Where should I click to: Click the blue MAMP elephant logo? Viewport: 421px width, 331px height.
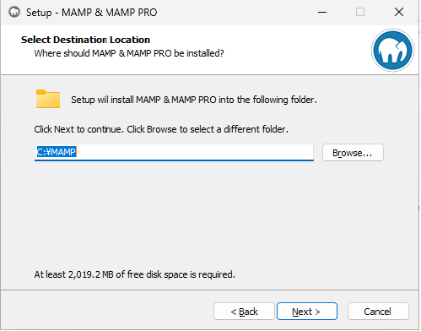392,51
